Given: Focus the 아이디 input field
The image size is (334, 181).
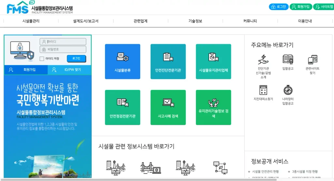Looking at the screenshot, I should 63,42.
